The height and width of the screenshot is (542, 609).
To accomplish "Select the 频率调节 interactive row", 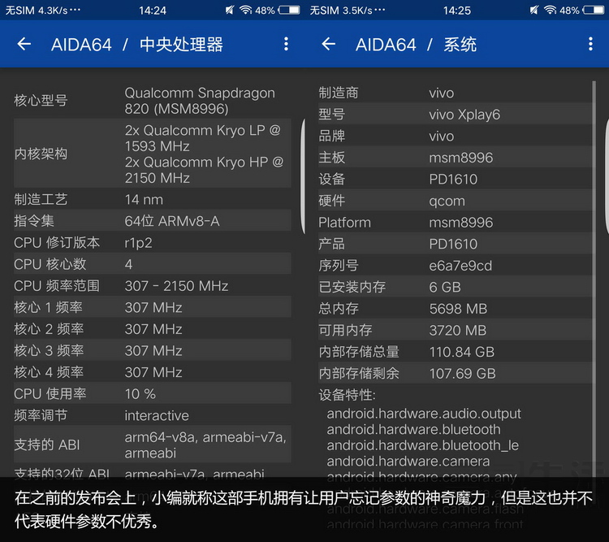I will 153,415.
